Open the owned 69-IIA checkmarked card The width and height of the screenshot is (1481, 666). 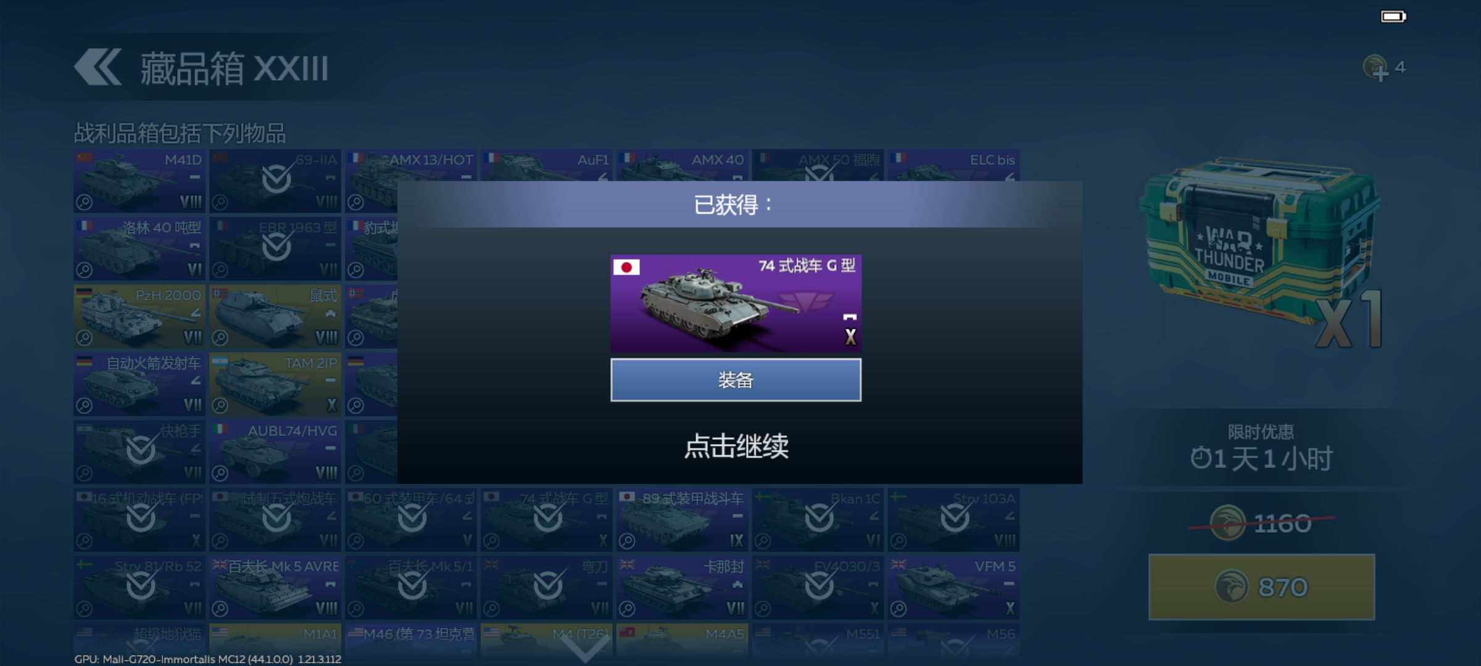click(275, 181)
